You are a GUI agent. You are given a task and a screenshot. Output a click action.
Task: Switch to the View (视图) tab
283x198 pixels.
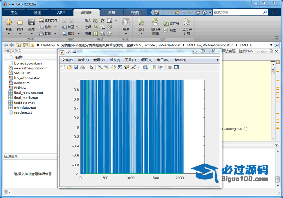click(135, 13)
